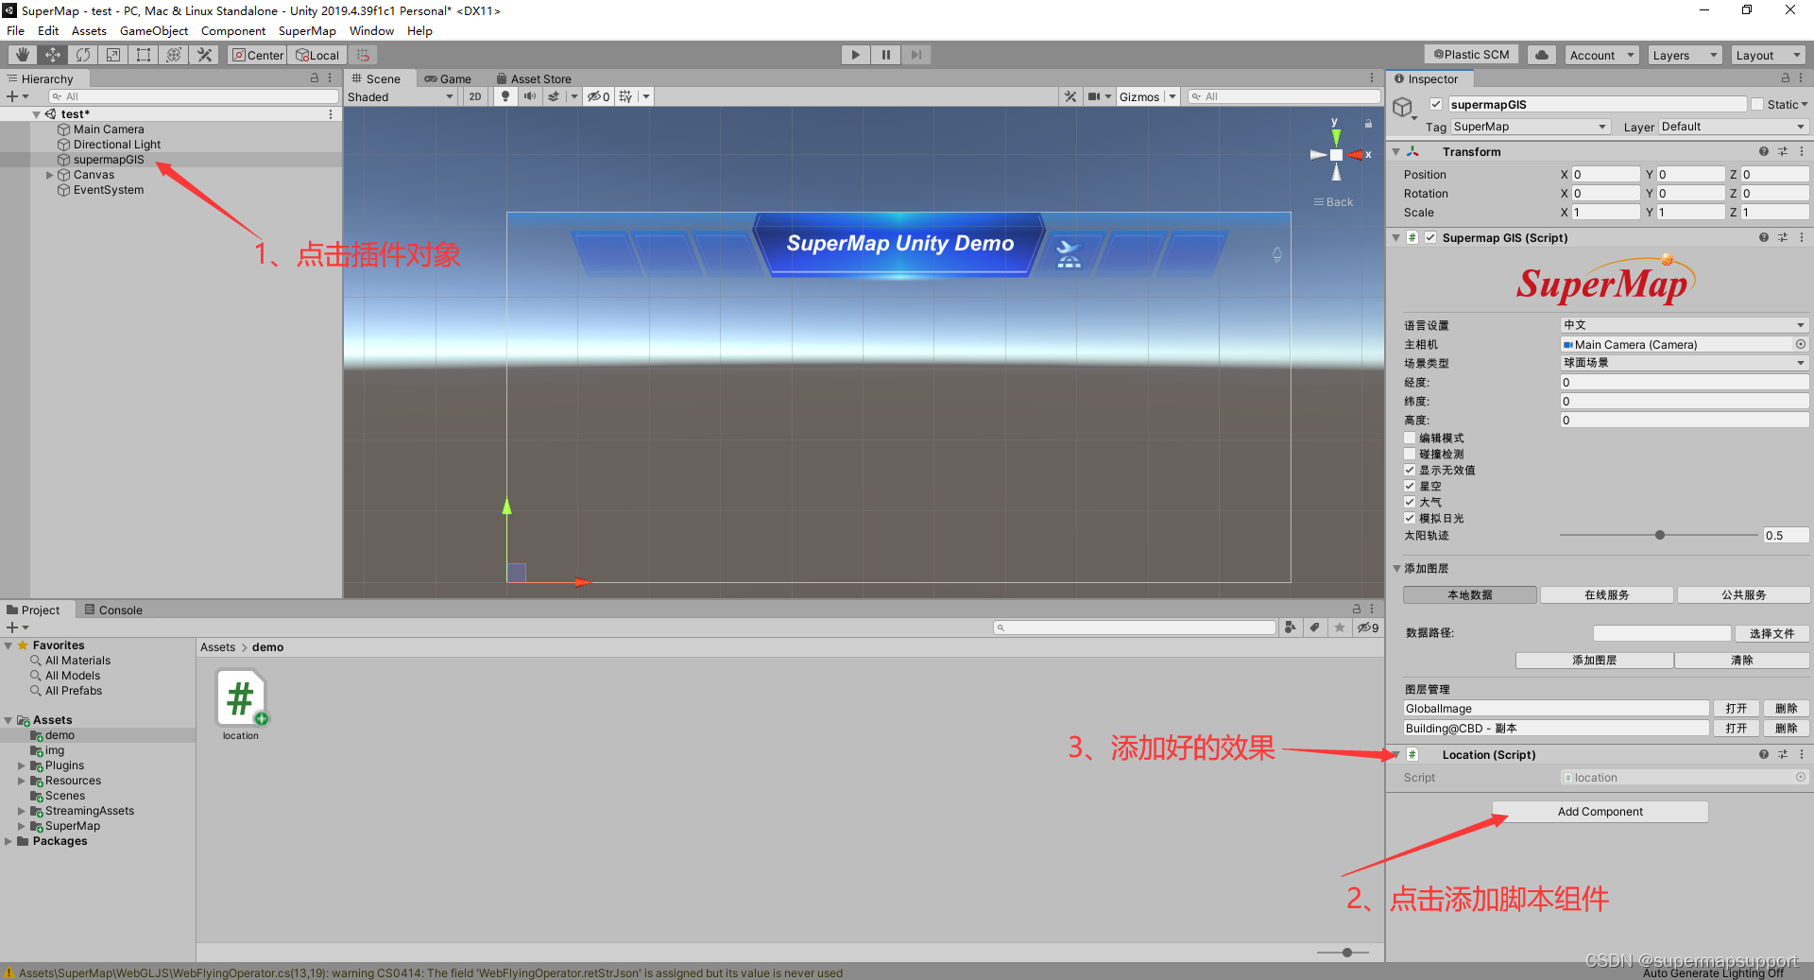This screenshot has height=980, width=1814.
Task: Open the Component menu
Action: pyautogui.click(x=233, y=31)
